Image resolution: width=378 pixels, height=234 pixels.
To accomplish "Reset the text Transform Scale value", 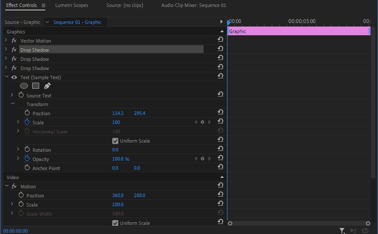I will point(221,121).
